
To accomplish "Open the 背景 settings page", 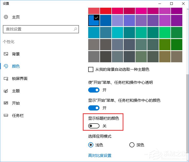I will coord(16,54).
